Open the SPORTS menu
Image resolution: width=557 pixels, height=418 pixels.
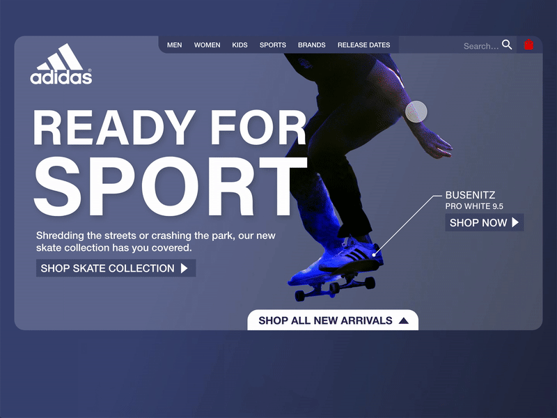273,45
